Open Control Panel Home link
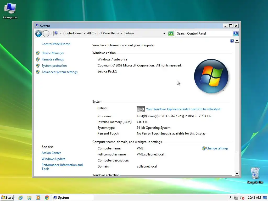This screenshot has height=201, width=268. coord(56,44)
